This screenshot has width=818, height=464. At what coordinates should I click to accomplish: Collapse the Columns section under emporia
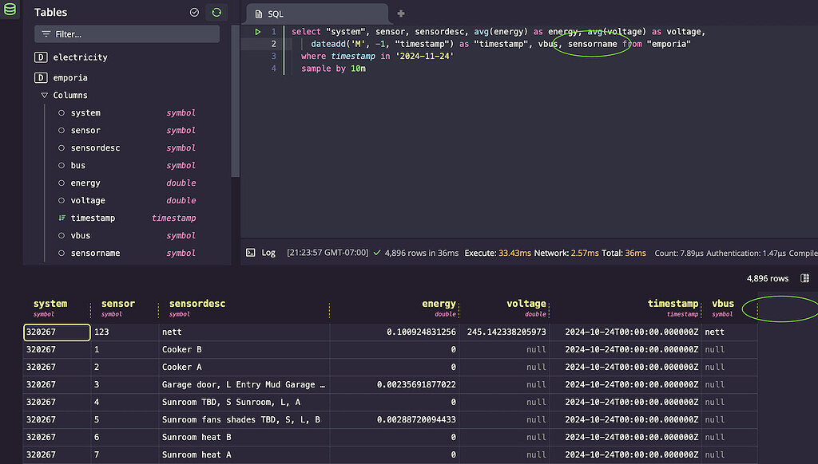[x=45, y=95]
